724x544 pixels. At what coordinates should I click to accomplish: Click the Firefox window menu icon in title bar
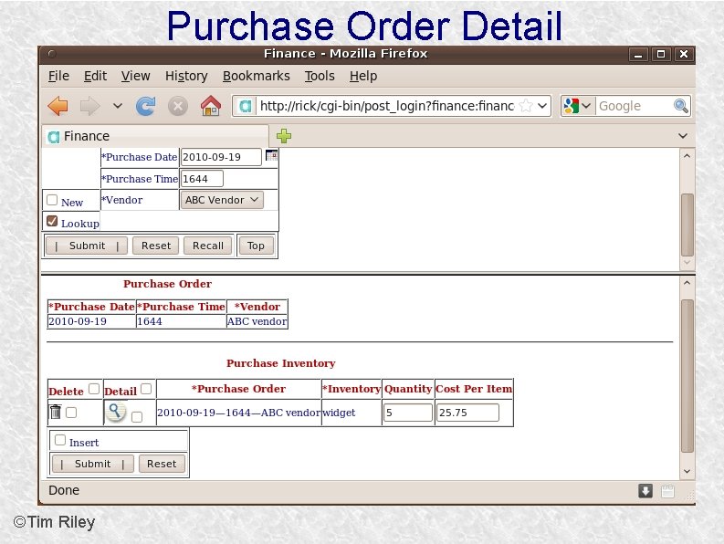tap(52, 54)
